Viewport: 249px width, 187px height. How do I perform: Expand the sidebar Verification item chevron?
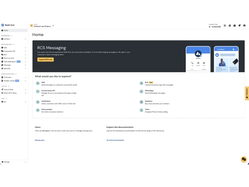25,77
